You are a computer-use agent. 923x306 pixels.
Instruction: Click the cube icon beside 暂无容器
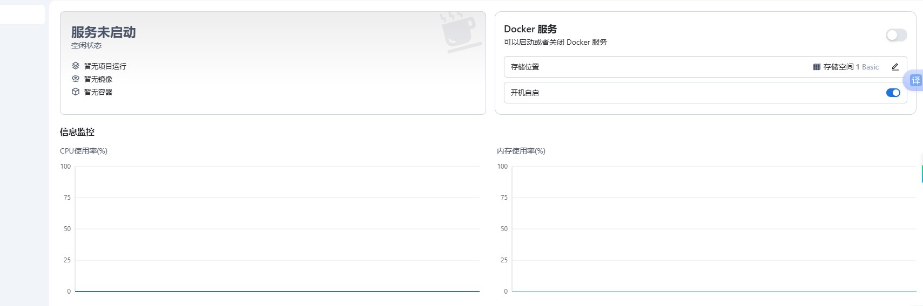[76, 92]
